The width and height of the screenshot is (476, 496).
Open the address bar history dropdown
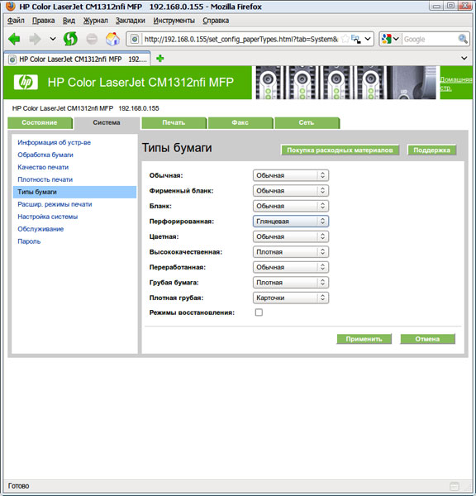[368, 39]
